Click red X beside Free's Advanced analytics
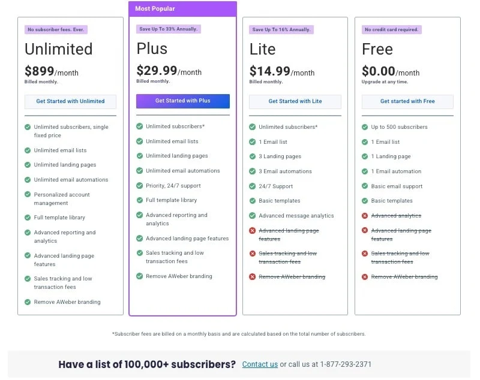The image size is (480, 380). [365, 216]
